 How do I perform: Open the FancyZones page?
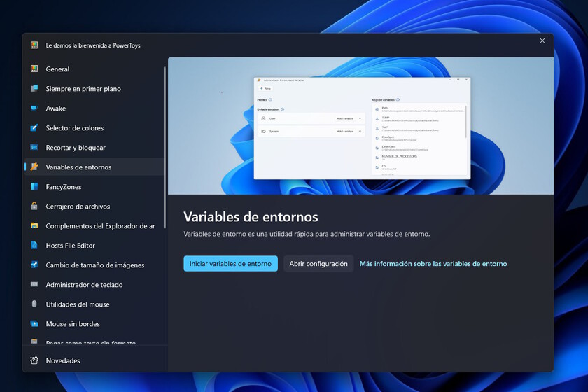[x=94, y=186]
